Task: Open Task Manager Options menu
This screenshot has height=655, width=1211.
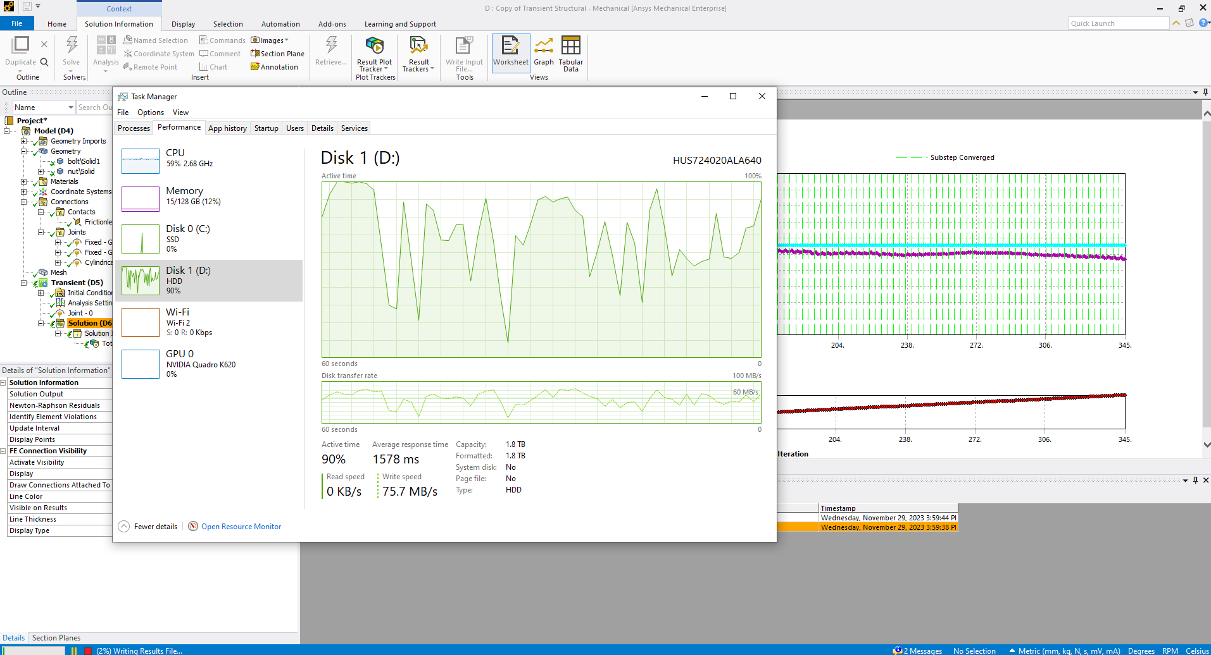Action: pos(151,113)
